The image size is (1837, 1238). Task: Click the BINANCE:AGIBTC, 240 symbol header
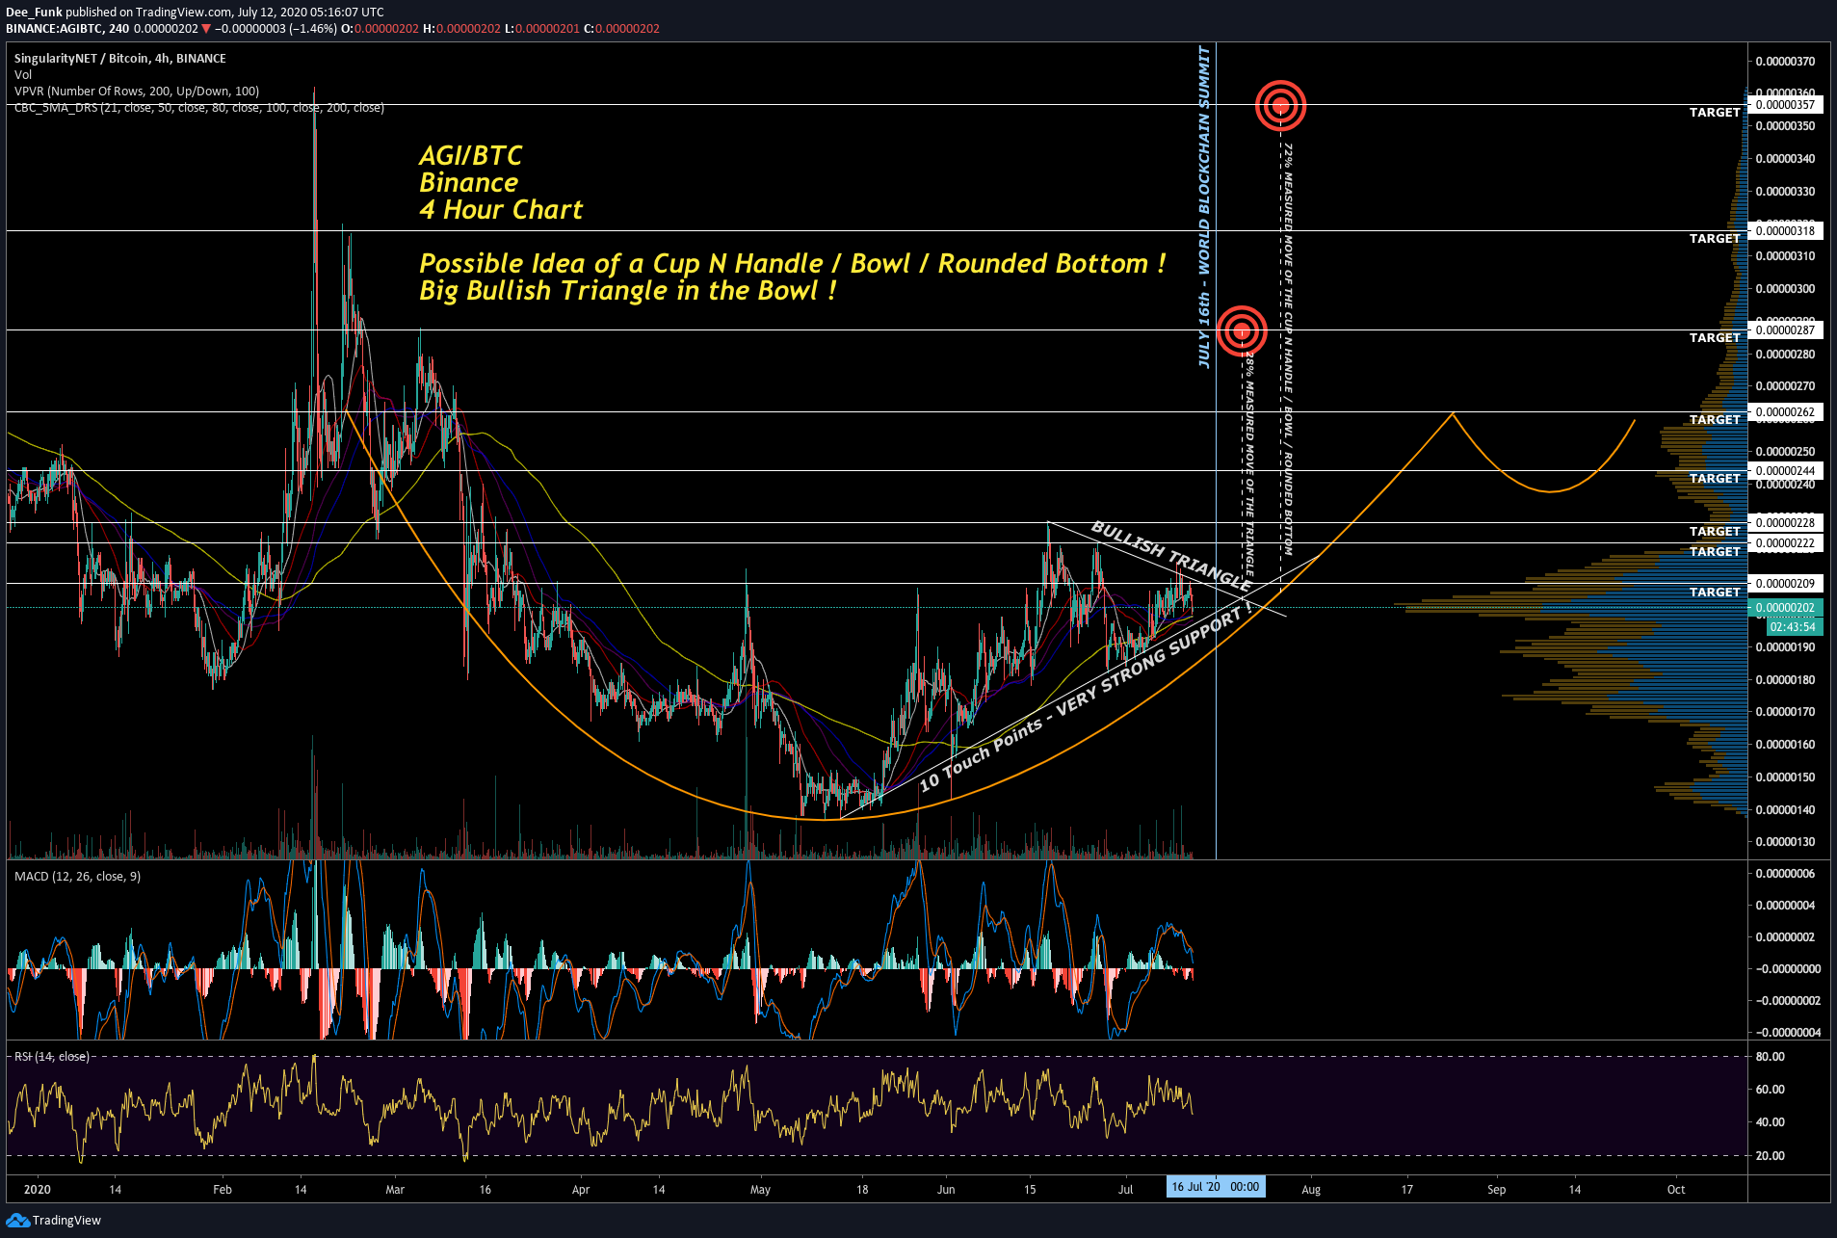click(x=67, y=29)
